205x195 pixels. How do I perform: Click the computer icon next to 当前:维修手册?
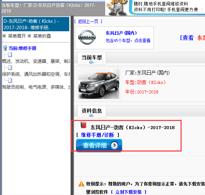coord(5,48)
